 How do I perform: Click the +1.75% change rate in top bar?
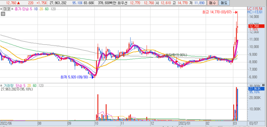[41, 3]
